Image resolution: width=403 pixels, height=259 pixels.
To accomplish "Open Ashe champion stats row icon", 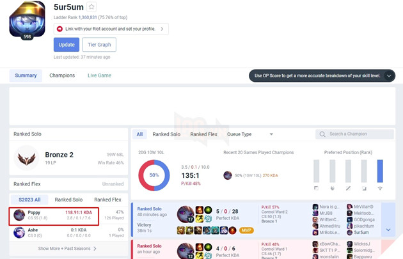I will (19, 232).
